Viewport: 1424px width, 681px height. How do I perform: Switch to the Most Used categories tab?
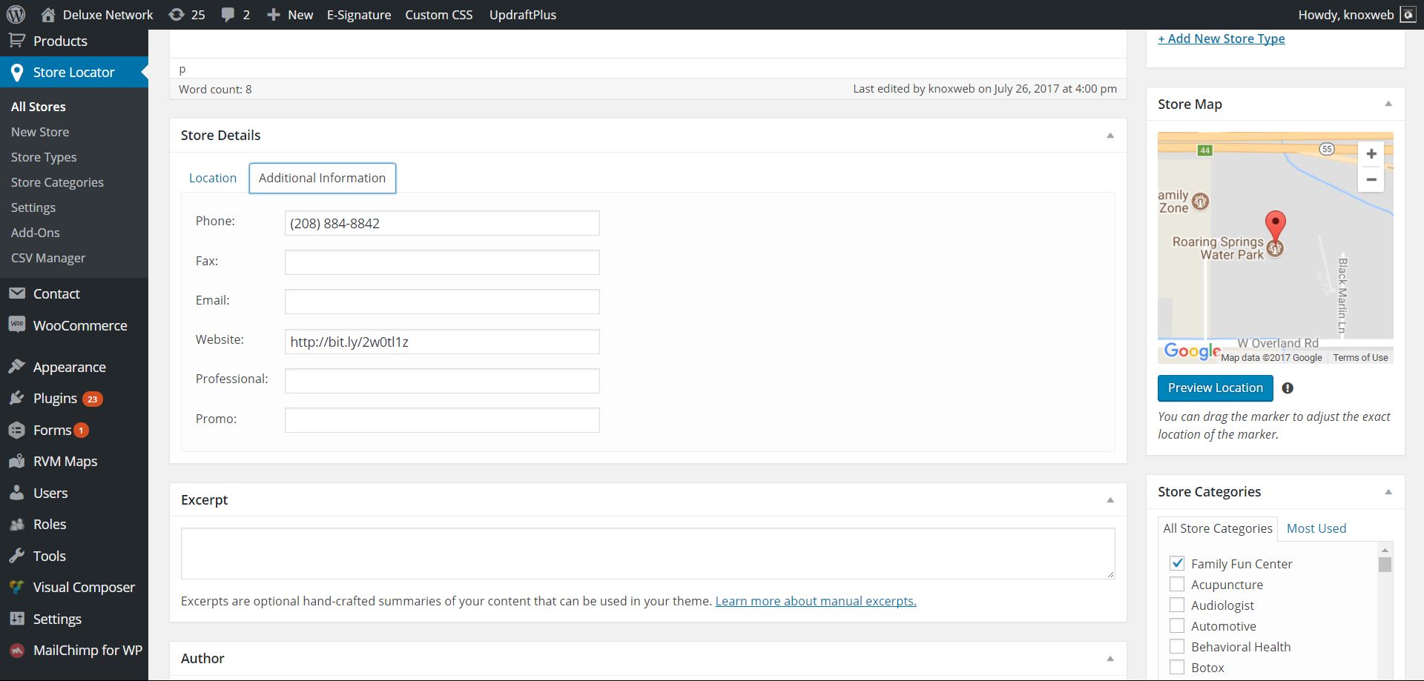coord(1316,528)
